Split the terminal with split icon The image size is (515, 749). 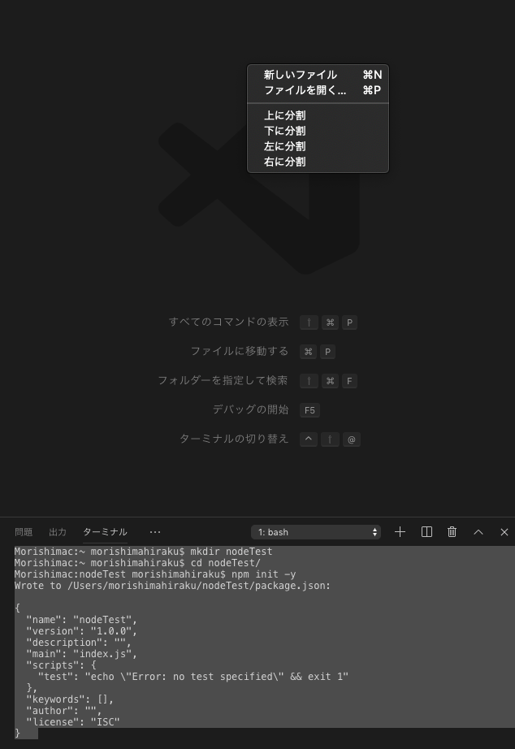426,531
